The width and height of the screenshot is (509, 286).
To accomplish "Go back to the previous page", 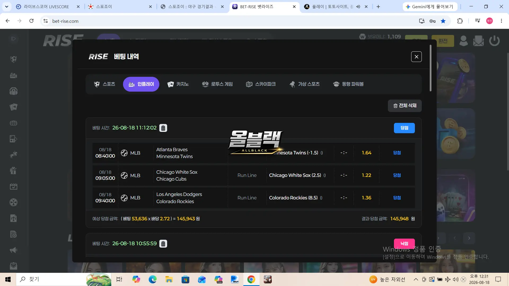I will pos(8,21).
